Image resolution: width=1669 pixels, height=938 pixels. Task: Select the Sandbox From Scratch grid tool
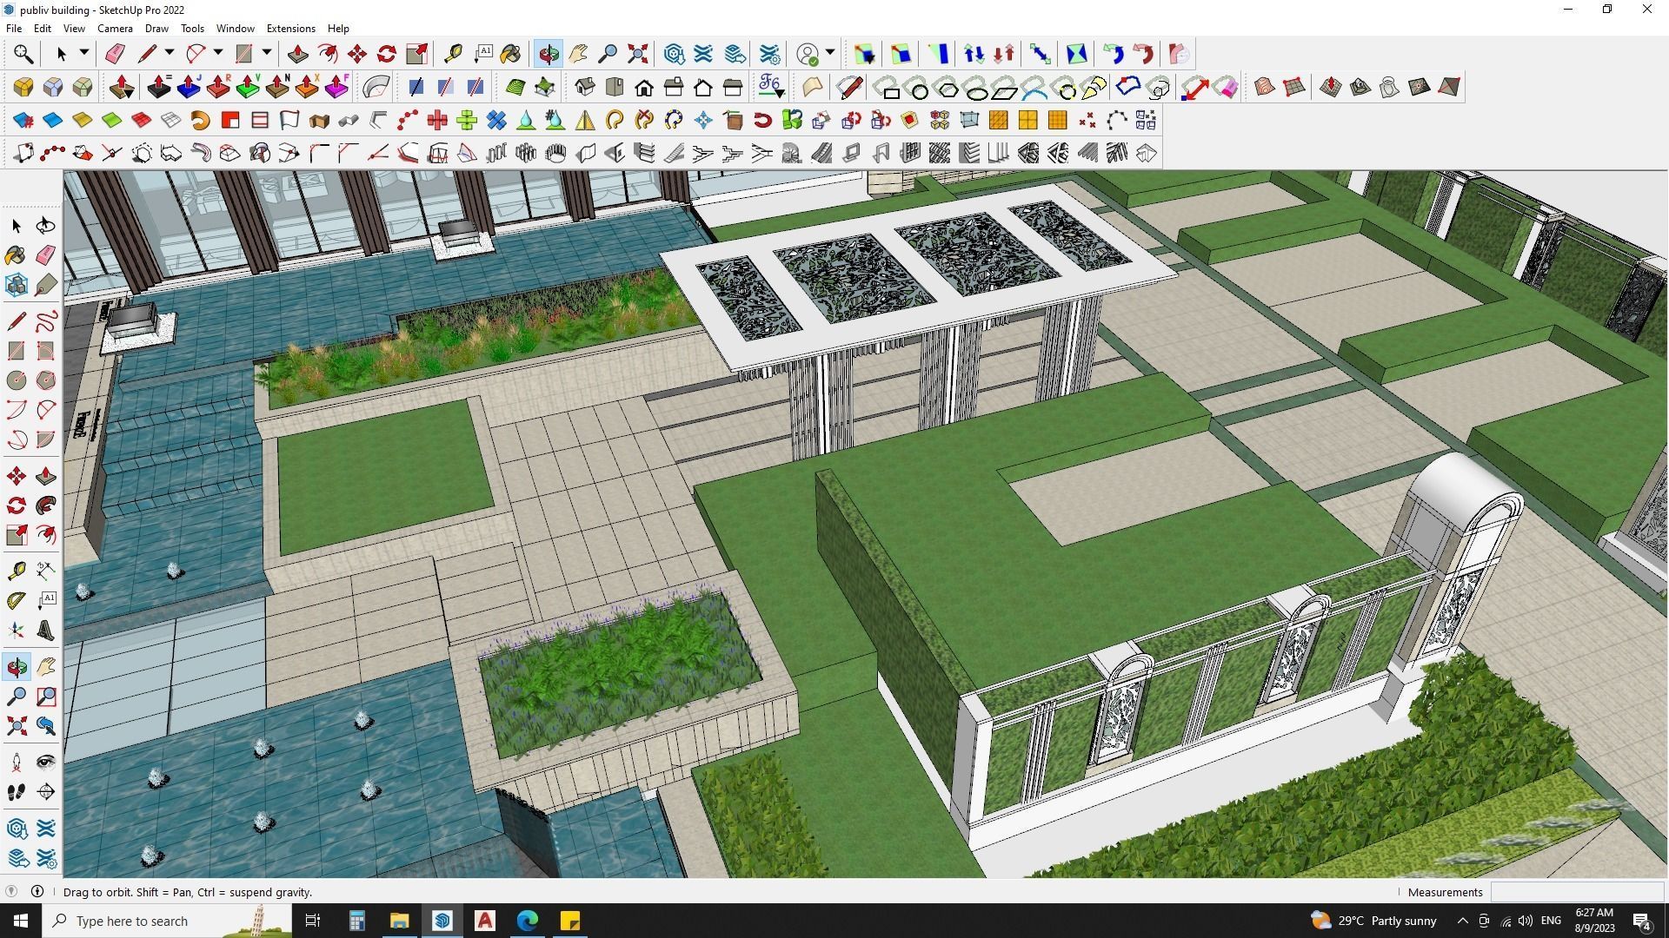pyautogui.click(x=1294, y=87)
